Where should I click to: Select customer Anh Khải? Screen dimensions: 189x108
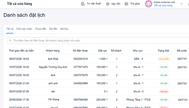53,59
